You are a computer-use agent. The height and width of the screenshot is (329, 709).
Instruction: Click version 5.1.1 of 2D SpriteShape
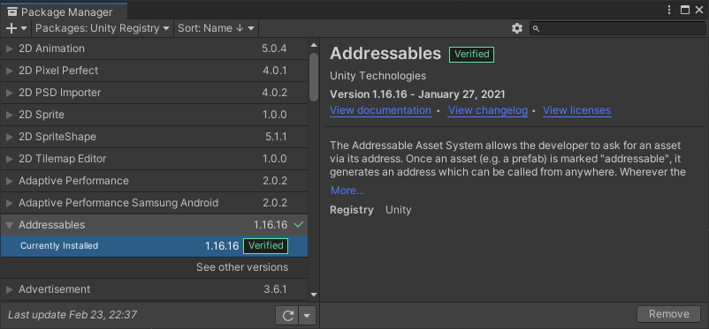[x=277, y=137]
